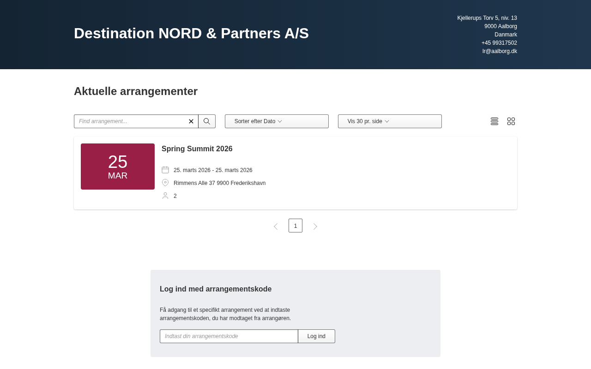Viewport: 591px width, 369px height.
Task: Click Log ind med arrangementskode heading
Action: 216,289
